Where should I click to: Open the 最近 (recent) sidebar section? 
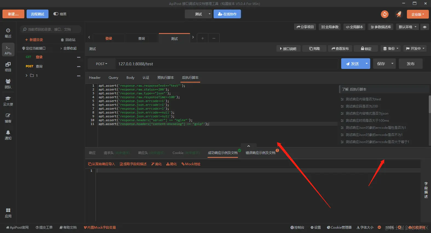pyautogui.click(x=8, y=33)
